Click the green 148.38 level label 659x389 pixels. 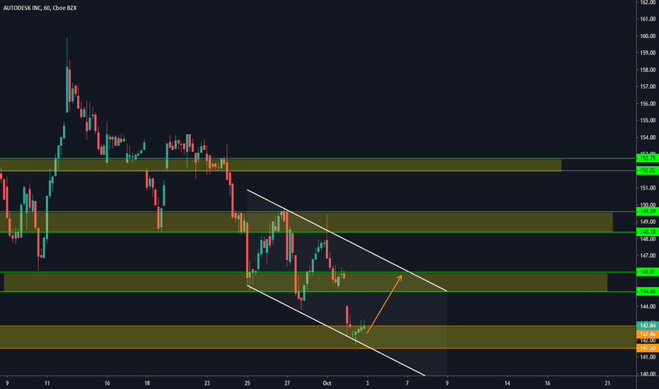click(648, 232)
